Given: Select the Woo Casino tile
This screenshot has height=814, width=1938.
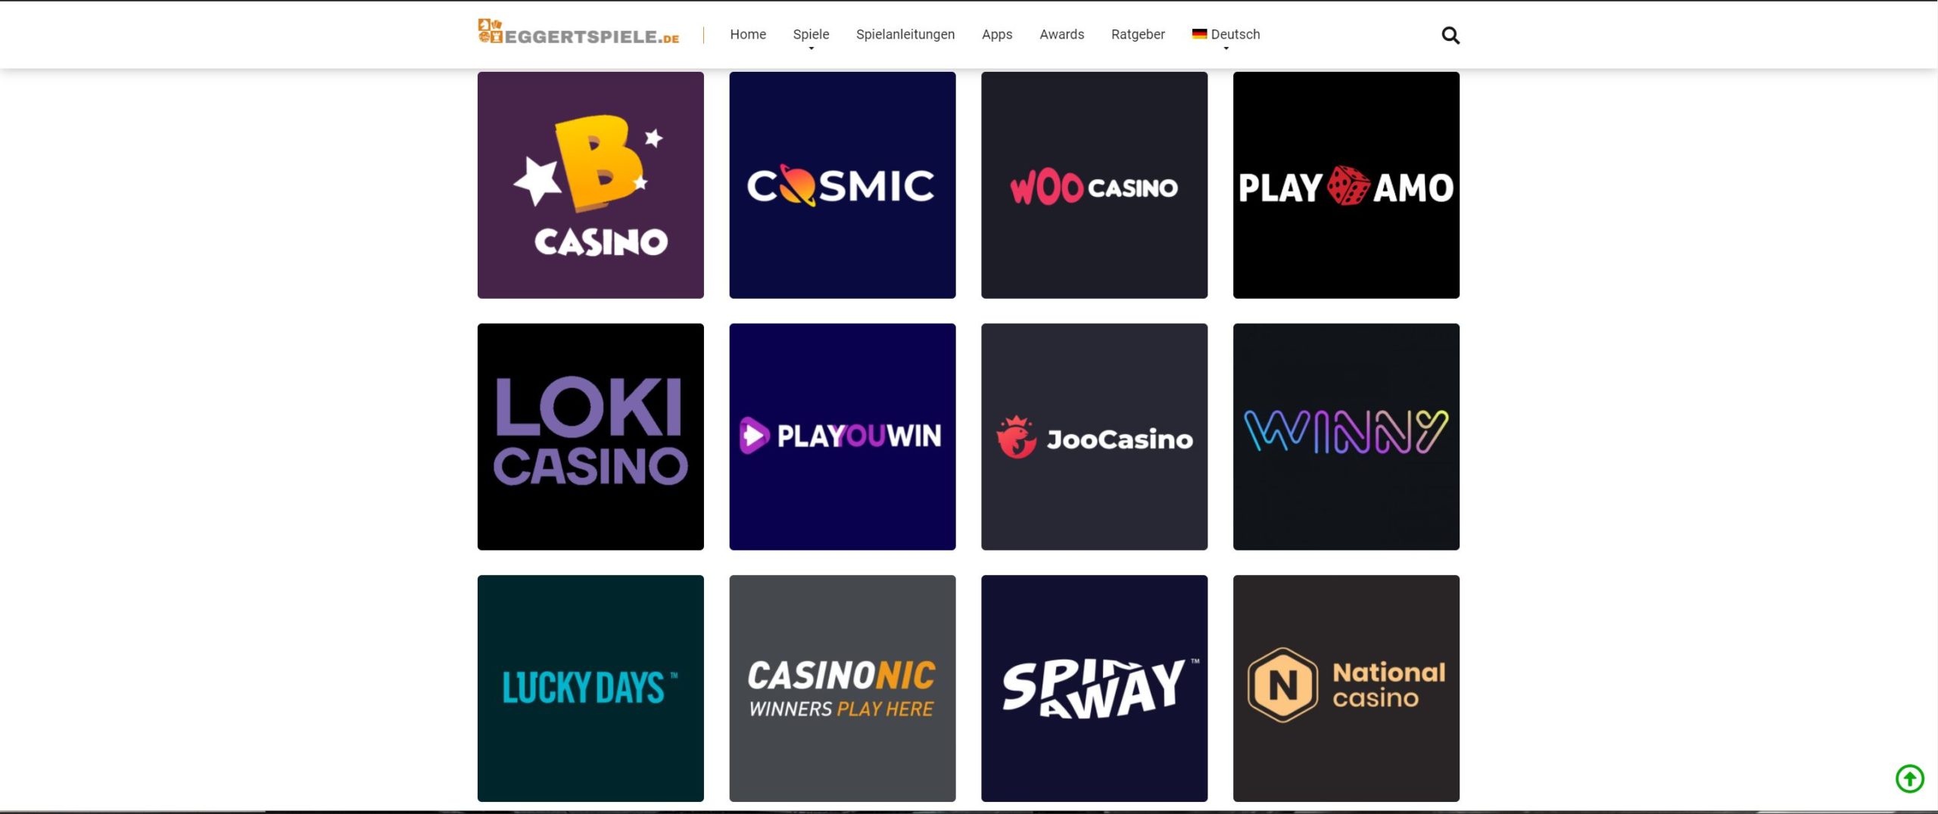Looking at the screenshot, I should pyautogui.click(x=1094, y=185).
